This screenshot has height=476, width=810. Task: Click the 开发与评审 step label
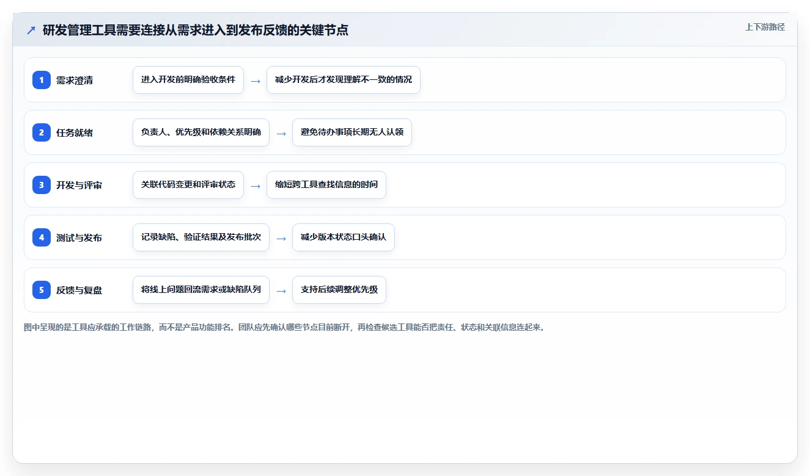79,185
